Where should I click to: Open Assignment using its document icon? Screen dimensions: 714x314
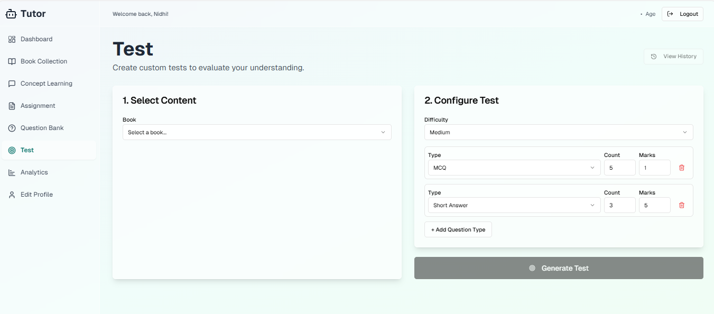[x=11, y=105]
